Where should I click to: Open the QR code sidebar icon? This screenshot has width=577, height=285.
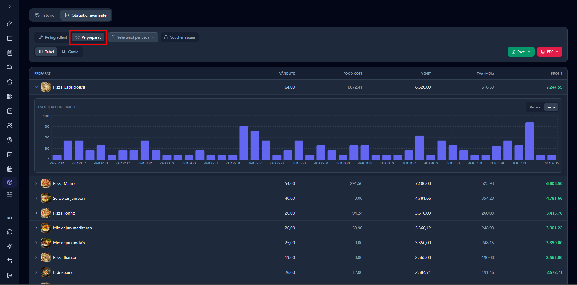tap(10, 96)
